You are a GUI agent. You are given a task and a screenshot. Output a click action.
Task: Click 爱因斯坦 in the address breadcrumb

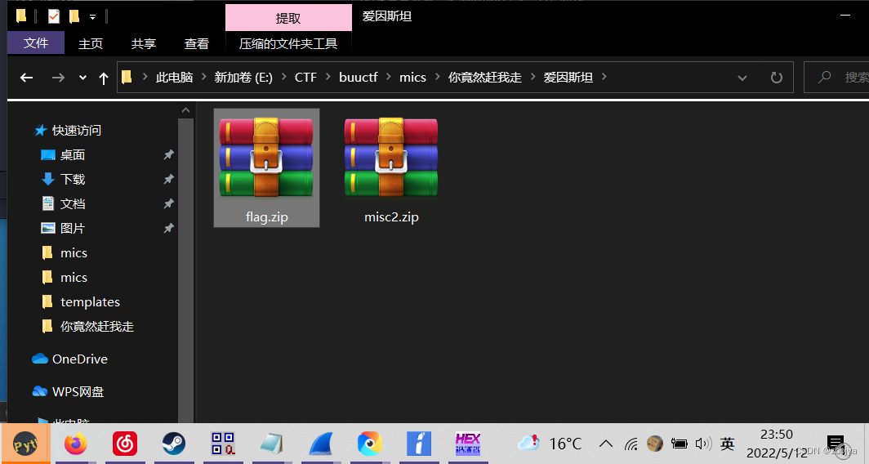point(568,77)
